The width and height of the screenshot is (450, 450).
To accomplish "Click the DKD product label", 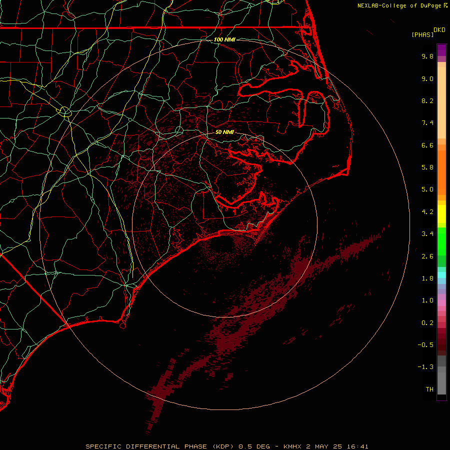I will point(439,30).
